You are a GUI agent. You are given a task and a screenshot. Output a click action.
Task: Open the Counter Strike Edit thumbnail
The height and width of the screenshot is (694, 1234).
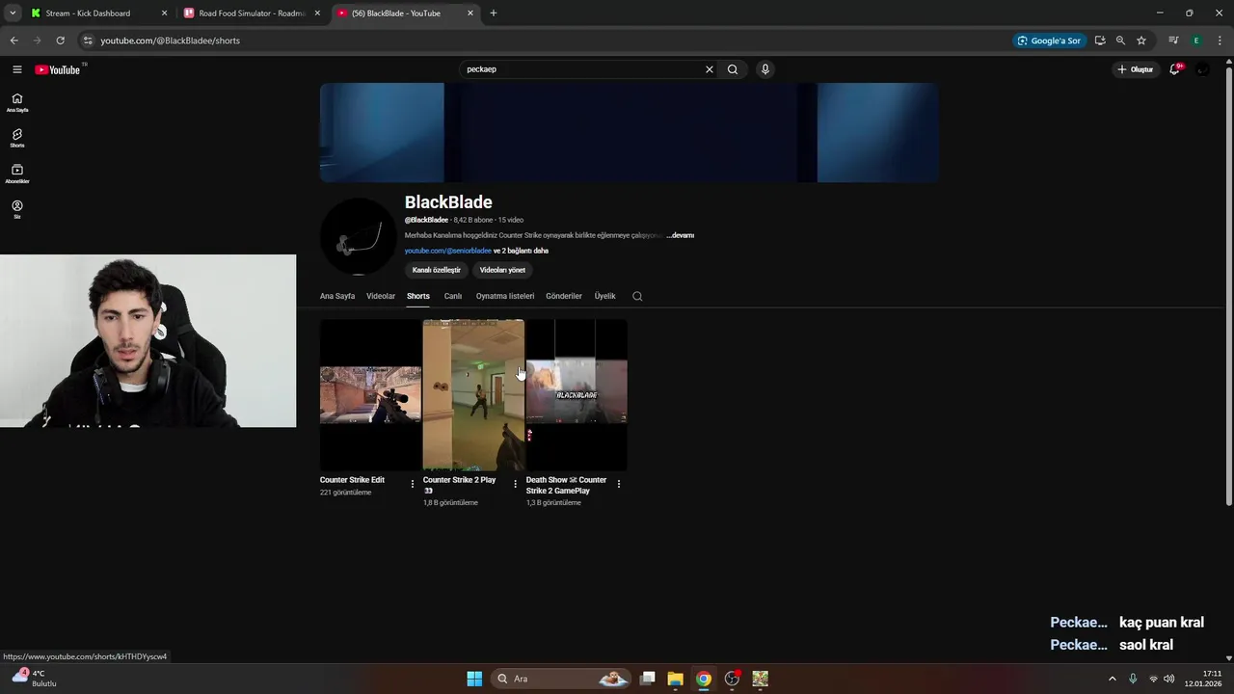click(370, 394)
